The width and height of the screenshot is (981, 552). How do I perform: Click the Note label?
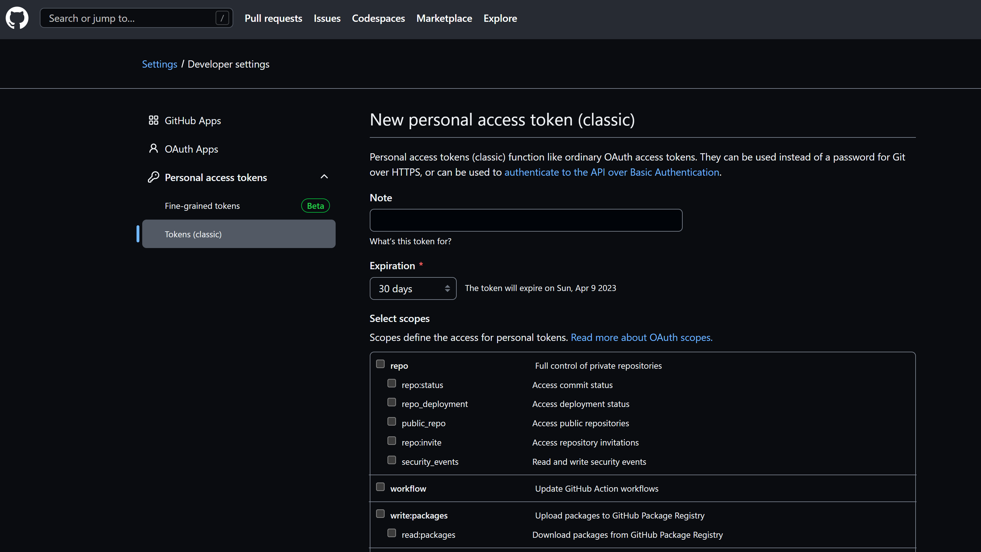[381, 197]
